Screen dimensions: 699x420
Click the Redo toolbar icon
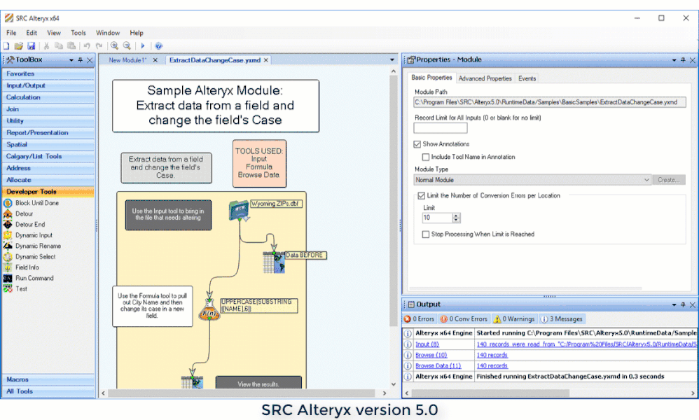(x=99, y=46)
